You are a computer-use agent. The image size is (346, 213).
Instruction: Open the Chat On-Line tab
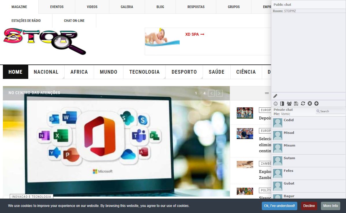[74, 21]
